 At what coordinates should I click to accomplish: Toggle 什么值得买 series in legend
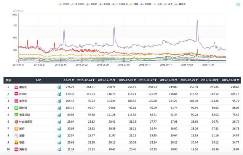tap(120, 4)
